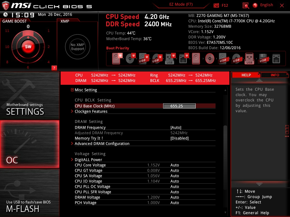Select the legacy CD/DVD boot device icon
The height and width of the screenshot is (217, 290).
(x=210, y=58)
